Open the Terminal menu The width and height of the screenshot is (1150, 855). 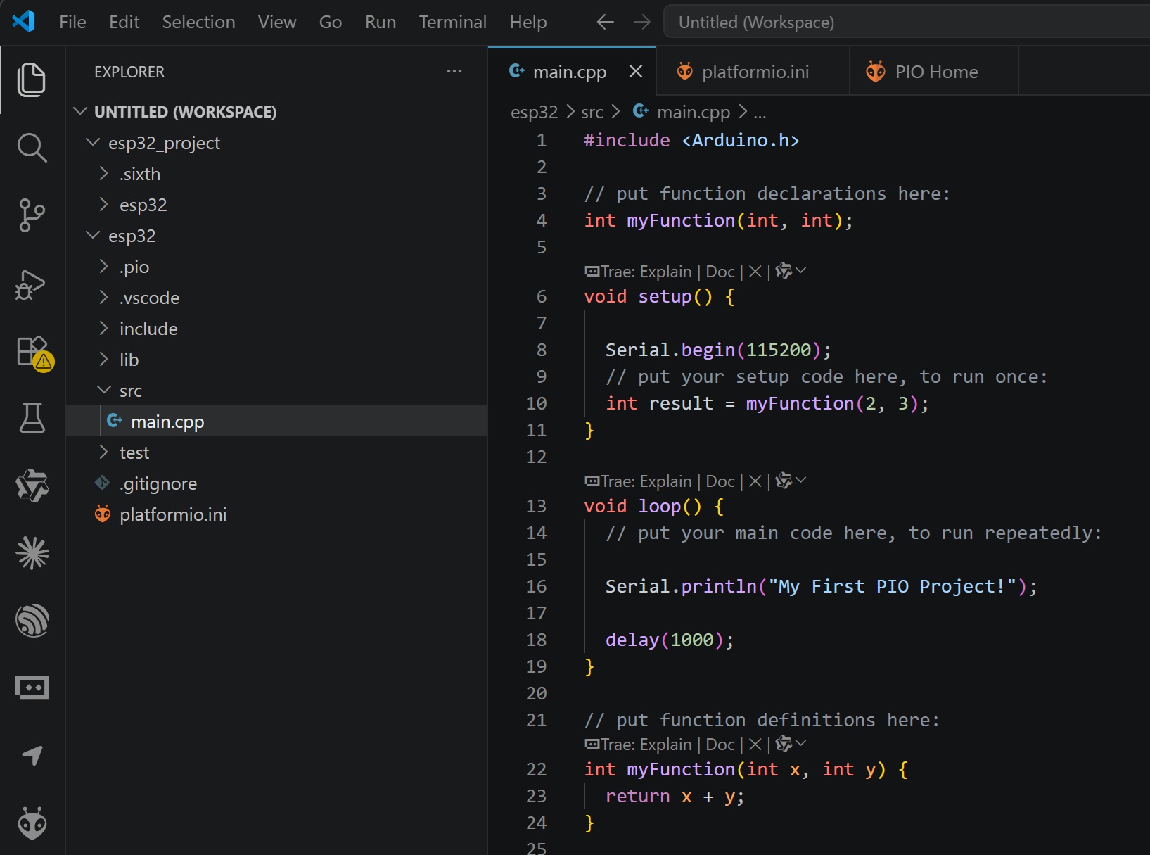click(452, 23)
